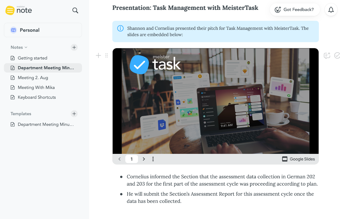The image size is (340, 219).
Task: Click the bullet about Section's Assessment Report
Action: (220, 198)
